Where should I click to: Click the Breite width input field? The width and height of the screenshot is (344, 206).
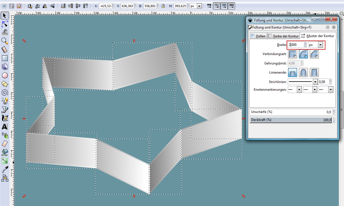[295, 45]
